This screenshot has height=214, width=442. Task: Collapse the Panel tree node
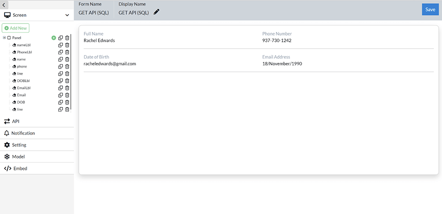click(x=4, y=38)
